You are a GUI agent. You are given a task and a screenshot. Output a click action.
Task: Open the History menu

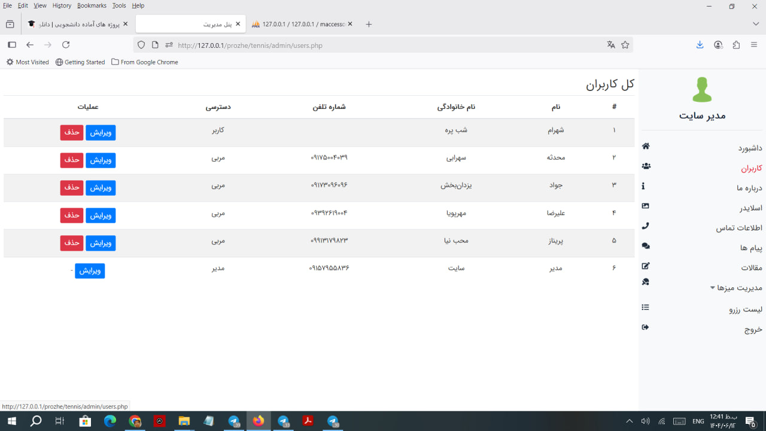click(62, 5)
